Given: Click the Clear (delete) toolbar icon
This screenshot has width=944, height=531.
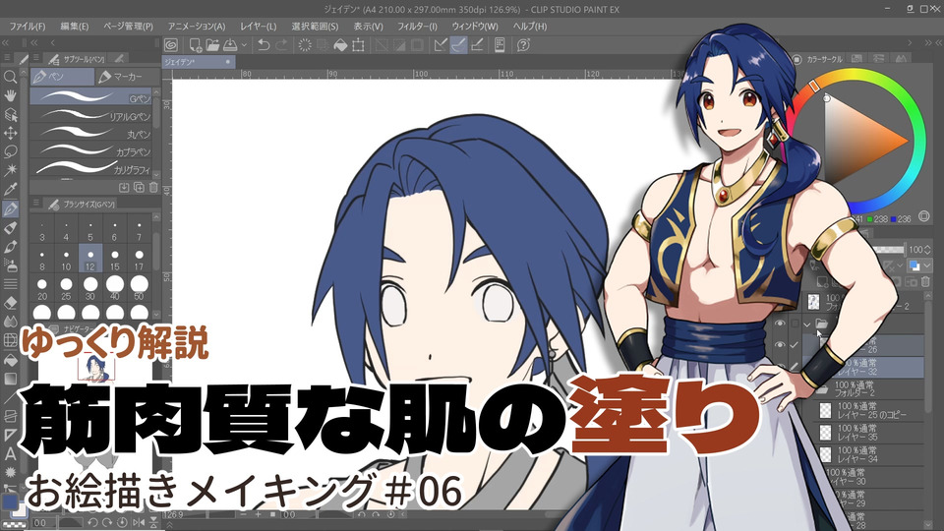Looking at the screenshot, I should 305,45.
